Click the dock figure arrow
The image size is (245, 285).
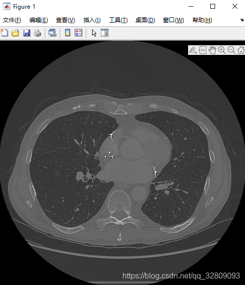click(242, 20)
